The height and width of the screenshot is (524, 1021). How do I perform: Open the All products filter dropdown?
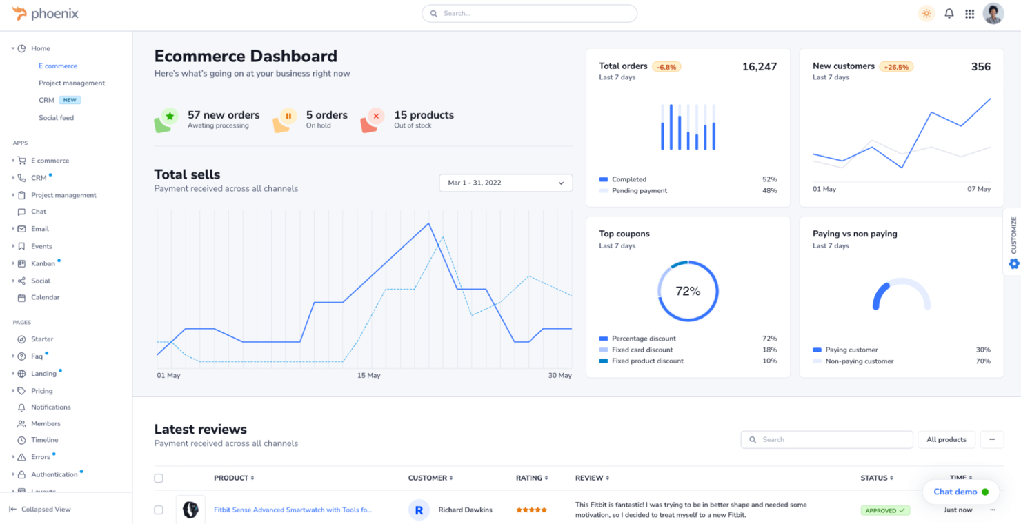[946, 439]
